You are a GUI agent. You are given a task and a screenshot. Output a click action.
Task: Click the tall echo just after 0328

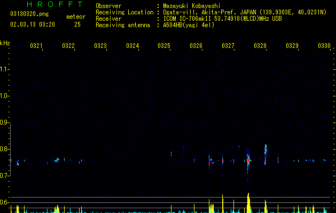[x=265, y=154]
